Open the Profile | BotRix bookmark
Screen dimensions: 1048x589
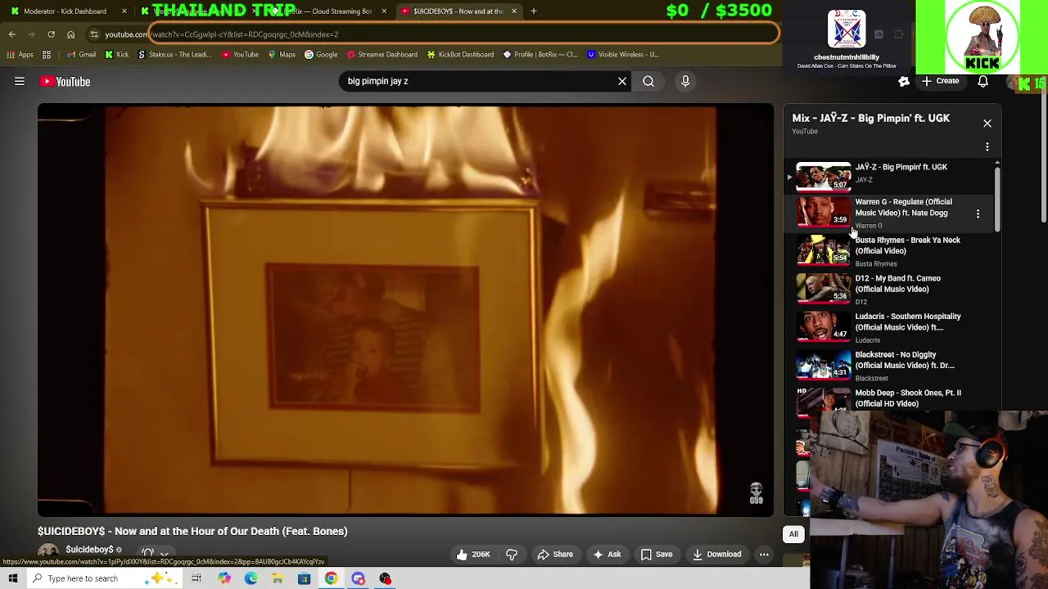(x=540, y=55)
